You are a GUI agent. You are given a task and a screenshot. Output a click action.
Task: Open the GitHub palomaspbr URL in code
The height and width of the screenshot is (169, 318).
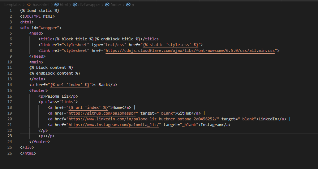(x=103, y=113)
